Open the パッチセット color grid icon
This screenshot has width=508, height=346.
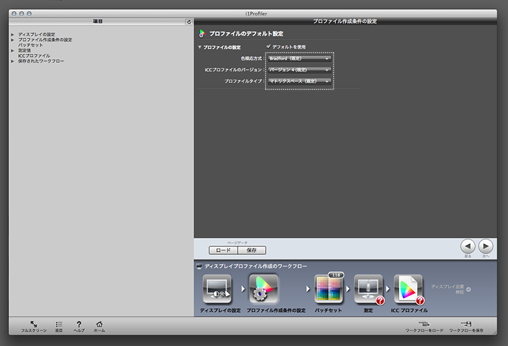329,289
